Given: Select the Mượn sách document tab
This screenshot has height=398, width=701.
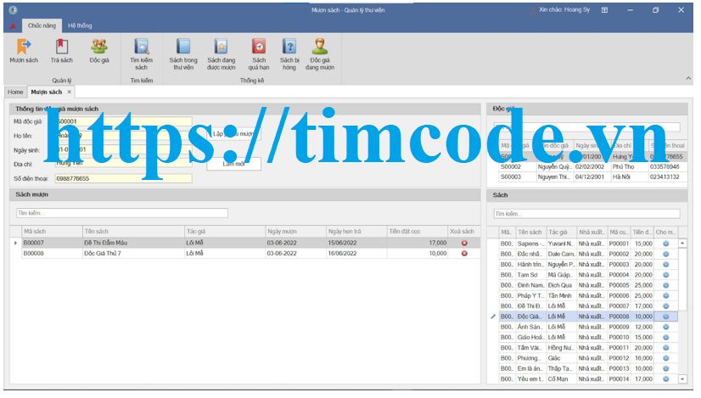Looking at the screenshot, I should coord(46,92).
